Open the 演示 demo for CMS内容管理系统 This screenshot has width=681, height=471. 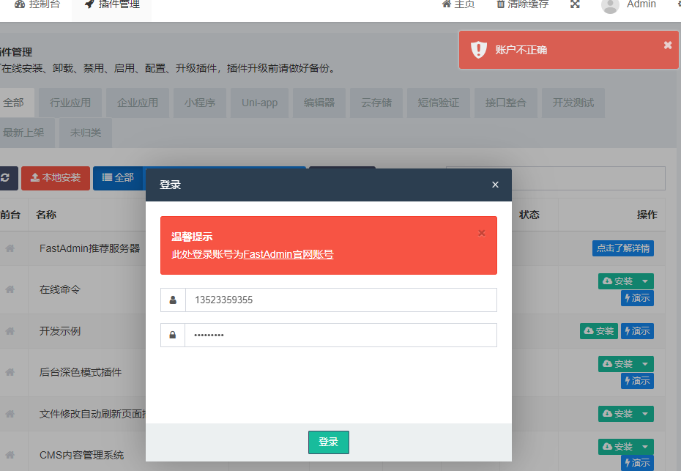tap(637, 463)
